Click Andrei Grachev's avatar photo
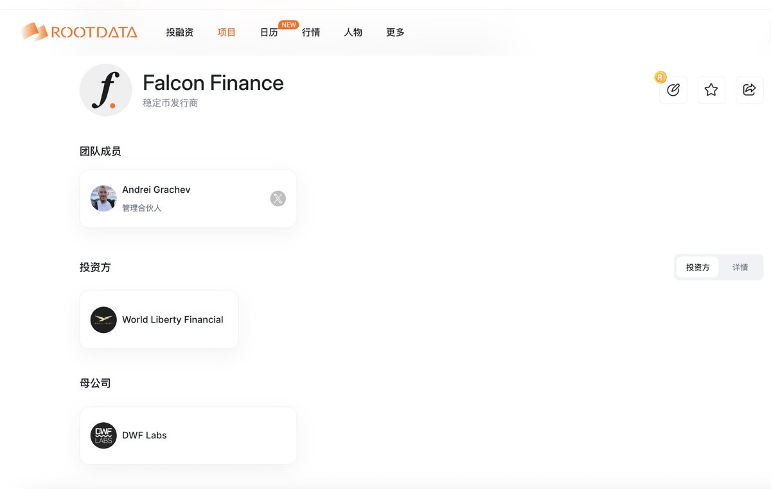The image size is (771, 489). coord(103,199)
